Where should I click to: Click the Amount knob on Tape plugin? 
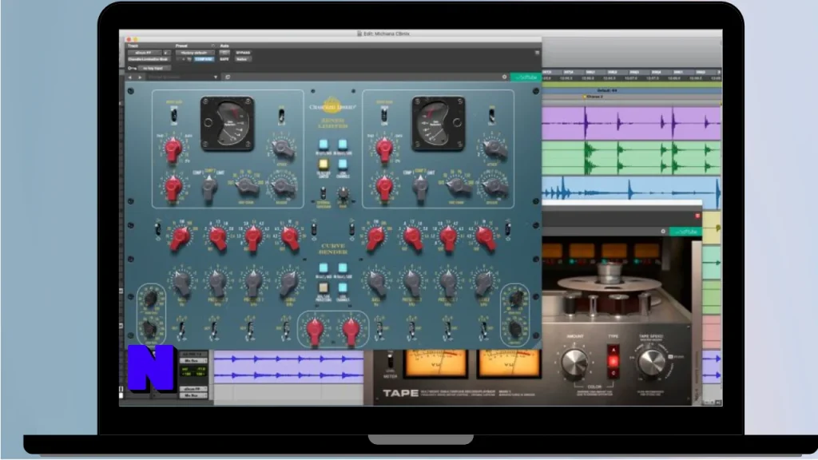574,363
